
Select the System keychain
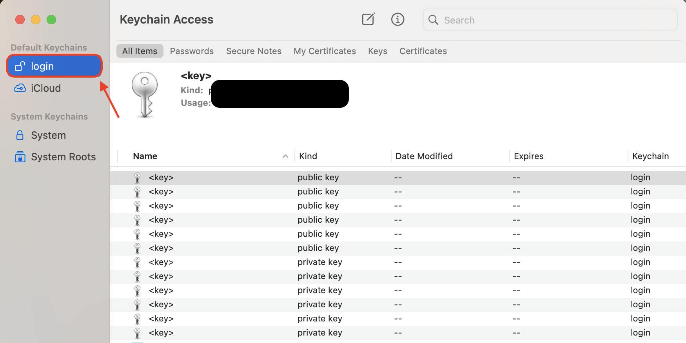tap(48, 135)
